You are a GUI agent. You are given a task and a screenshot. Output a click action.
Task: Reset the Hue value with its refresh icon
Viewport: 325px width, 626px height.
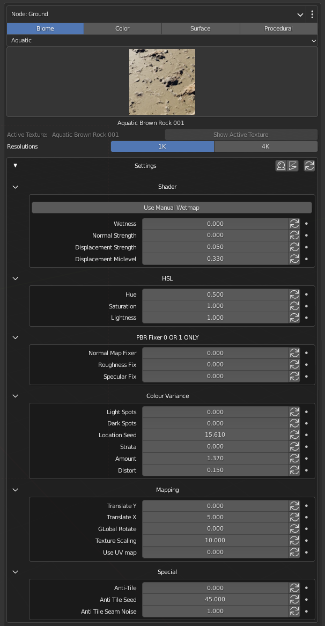coord(294,294)
